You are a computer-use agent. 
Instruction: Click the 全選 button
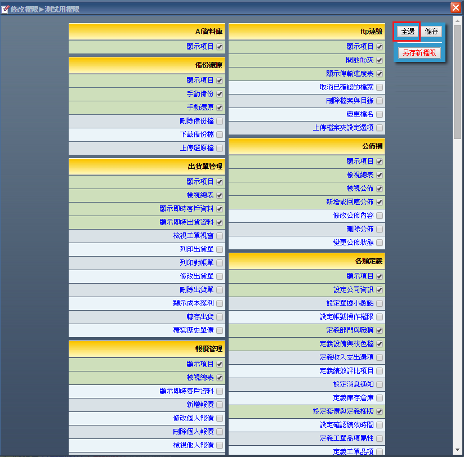[408, 32]
